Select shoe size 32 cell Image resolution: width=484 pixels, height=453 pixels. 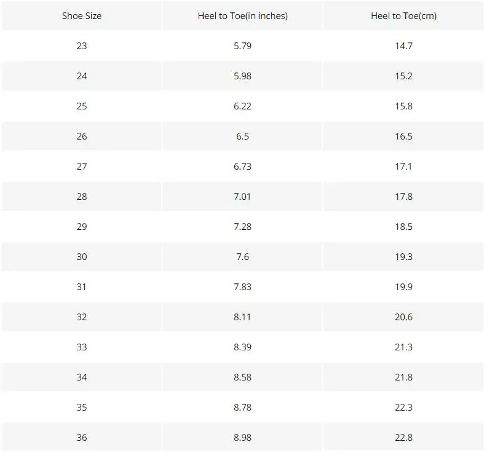click(x=82, y=317)
